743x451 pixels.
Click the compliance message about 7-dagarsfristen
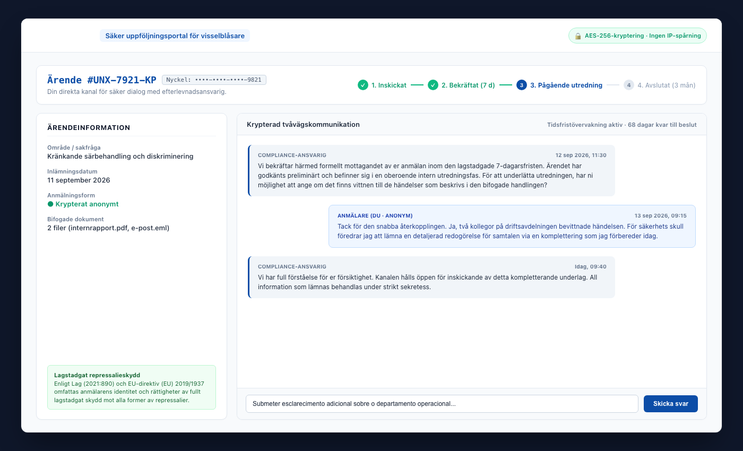[x=431, y=171]
